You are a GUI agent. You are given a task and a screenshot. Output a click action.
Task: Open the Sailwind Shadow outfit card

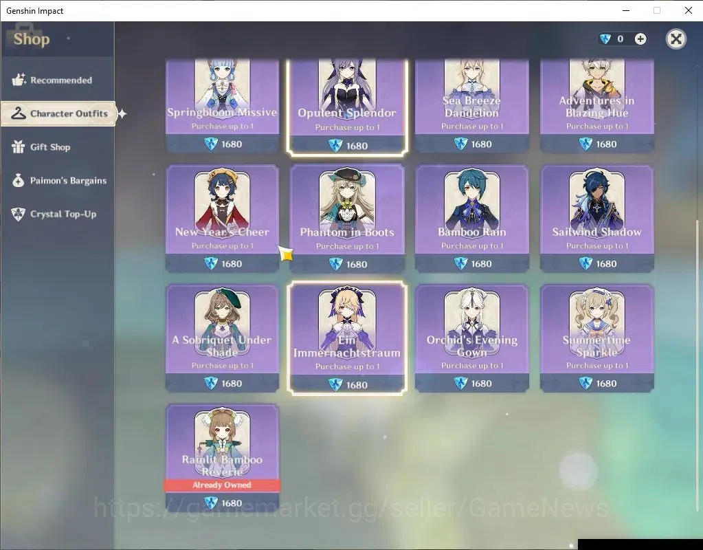click(x=596, y=219)
